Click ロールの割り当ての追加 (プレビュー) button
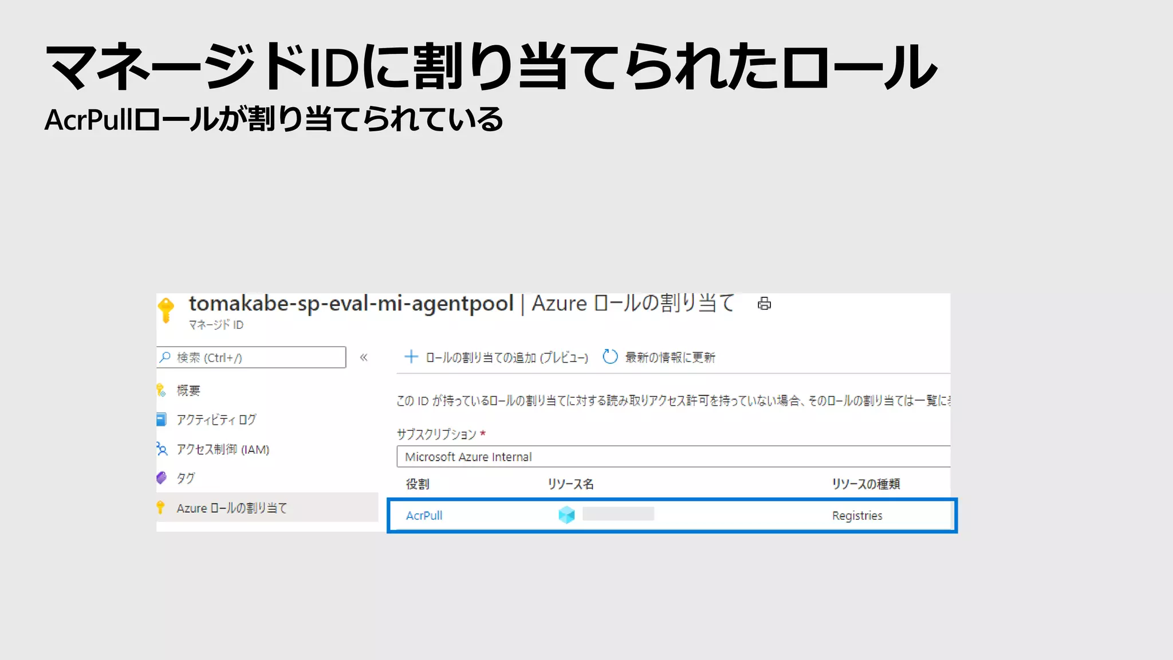This screenshot has width=1173, height=660. (496, 357)
